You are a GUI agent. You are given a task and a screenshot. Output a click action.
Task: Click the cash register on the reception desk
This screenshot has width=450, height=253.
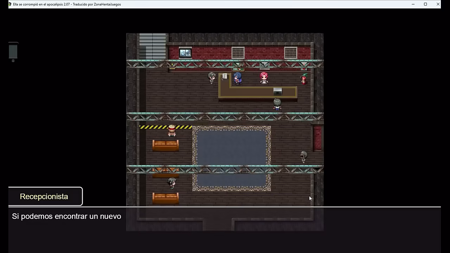(x=277, y=91)
